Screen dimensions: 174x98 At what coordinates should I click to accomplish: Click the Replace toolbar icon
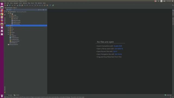click(27, 5)
